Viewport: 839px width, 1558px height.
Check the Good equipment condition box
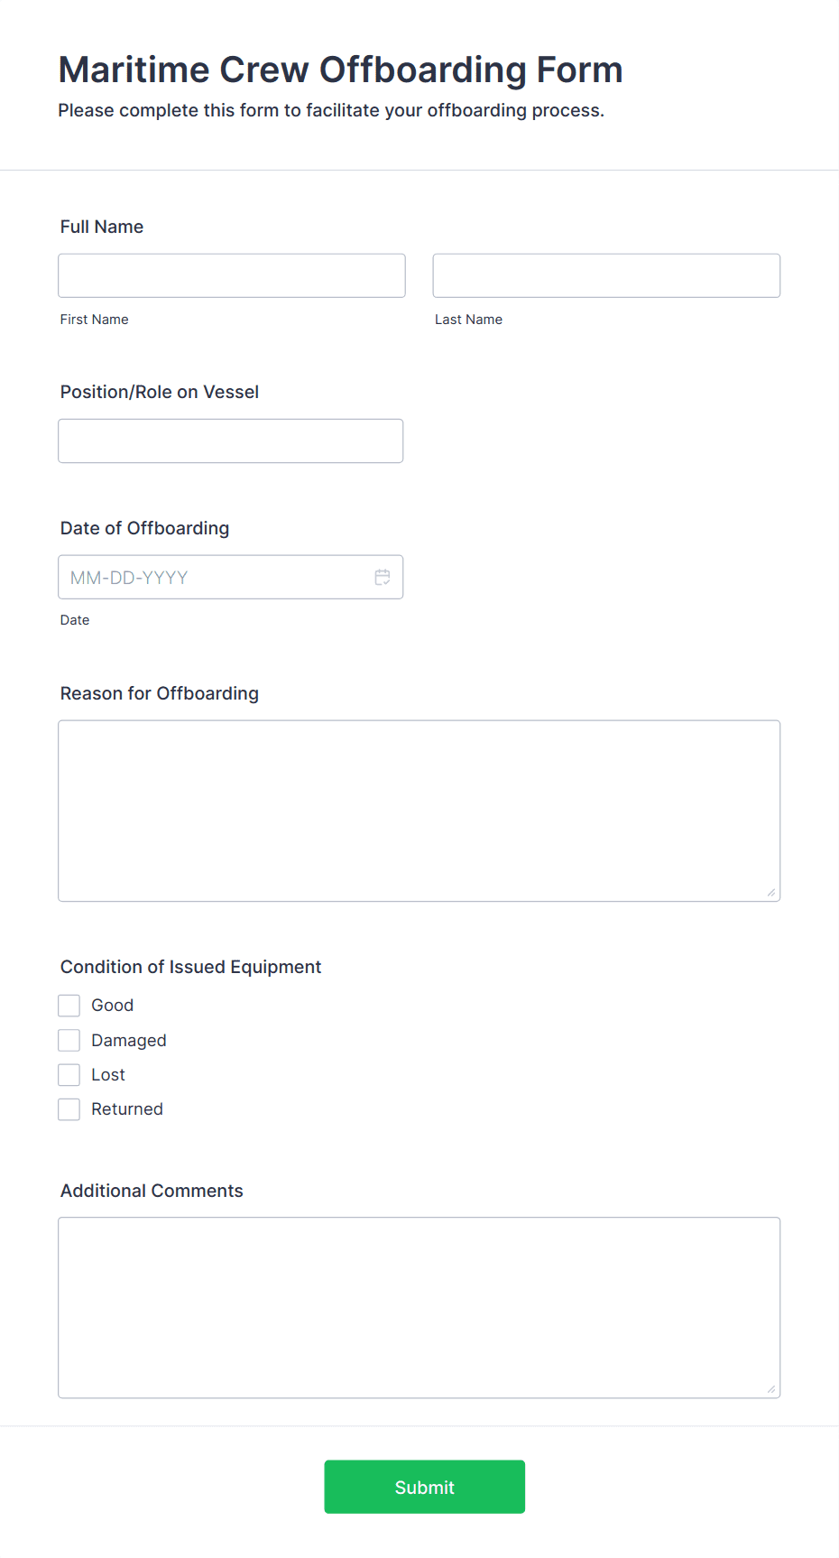[x=69, y=1005]
